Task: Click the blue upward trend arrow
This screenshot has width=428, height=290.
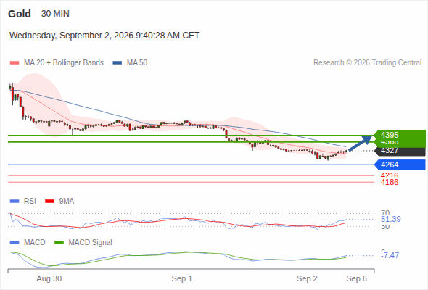Action: click(361, 143)
